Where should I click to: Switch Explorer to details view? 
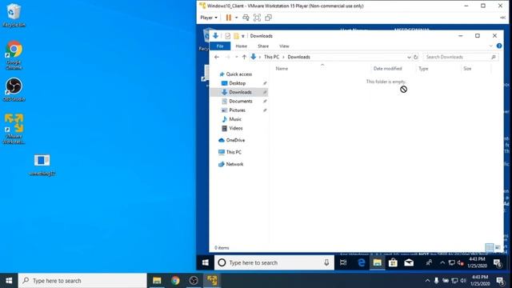489,247
